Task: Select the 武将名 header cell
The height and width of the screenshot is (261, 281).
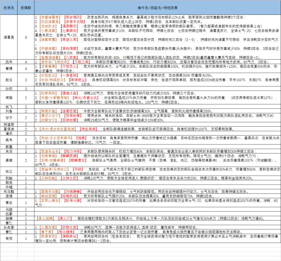Action: click(9, 7)
